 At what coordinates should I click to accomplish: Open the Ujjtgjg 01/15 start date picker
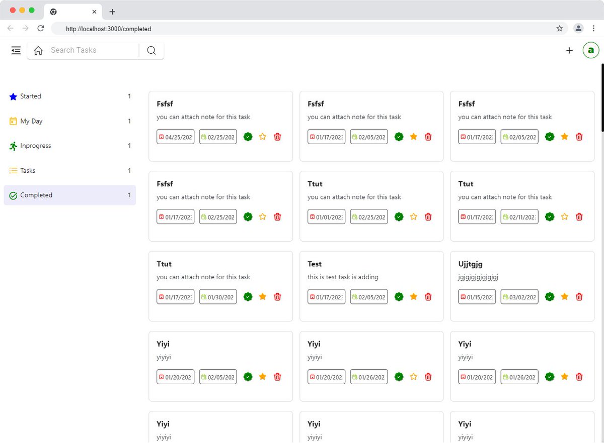pyautogui.click(x=477, y=297)
